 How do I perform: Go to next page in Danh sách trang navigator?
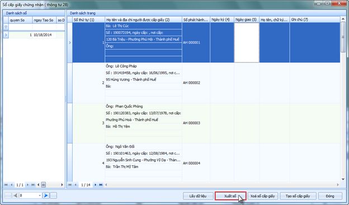95,185
